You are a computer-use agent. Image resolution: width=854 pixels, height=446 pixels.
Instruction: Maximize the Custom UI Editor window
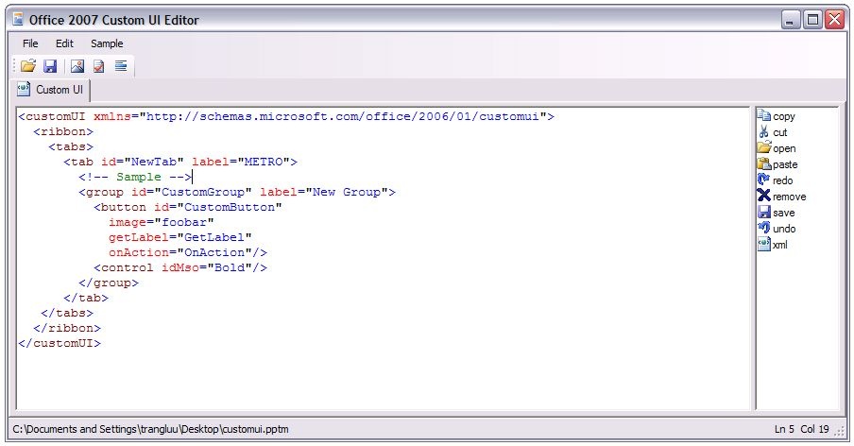click(x=812, y=20)
